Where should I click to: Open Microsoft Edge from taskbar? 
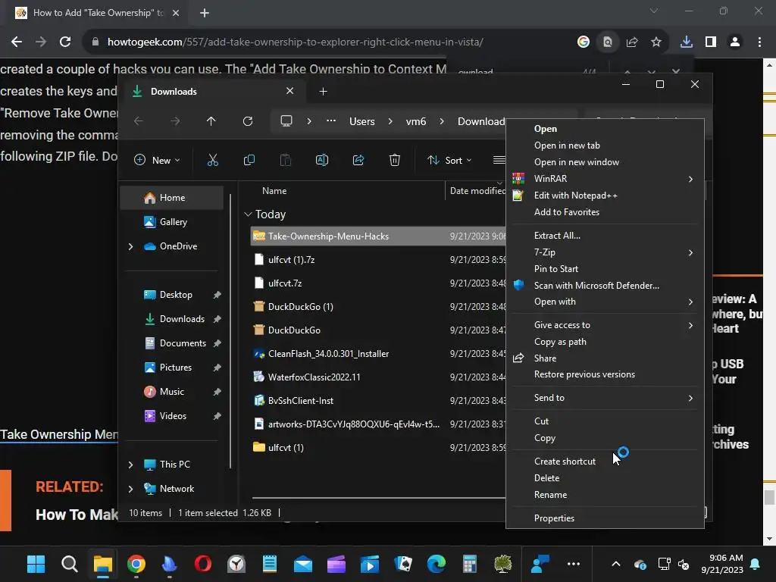tap(436, 564)
